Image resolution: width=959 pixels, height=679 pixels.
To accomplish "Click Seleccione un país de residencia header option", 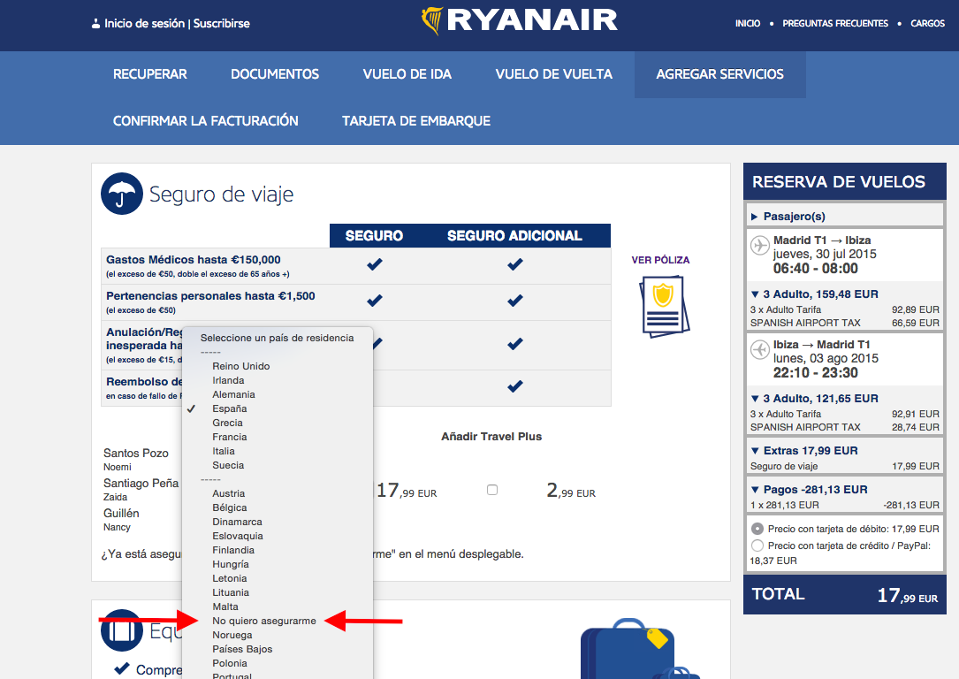I will click(x=278, y=338).
